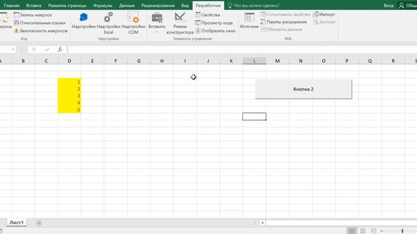Click the Enter checkmark formula bar icon

[x=47, y=49]
